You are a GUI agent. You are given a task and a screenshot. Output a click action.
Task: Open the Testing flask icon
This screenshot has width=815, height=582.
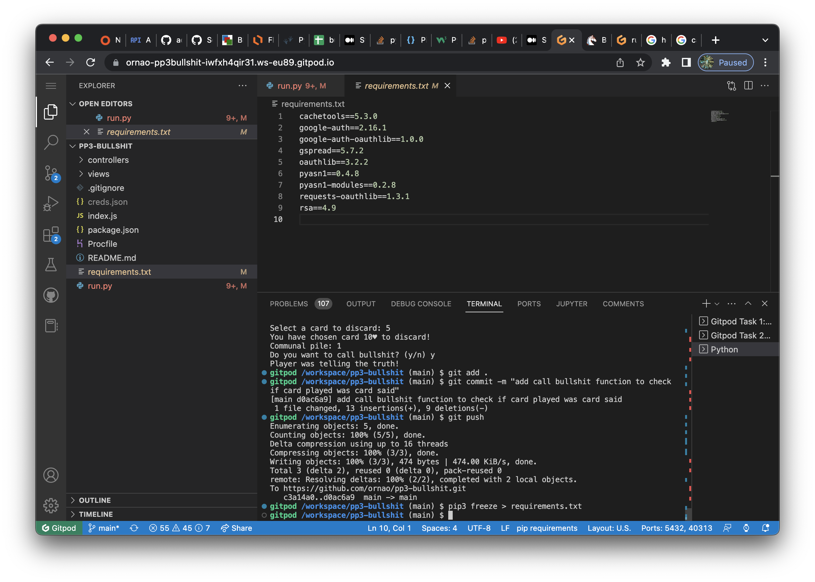pos(51,265)
